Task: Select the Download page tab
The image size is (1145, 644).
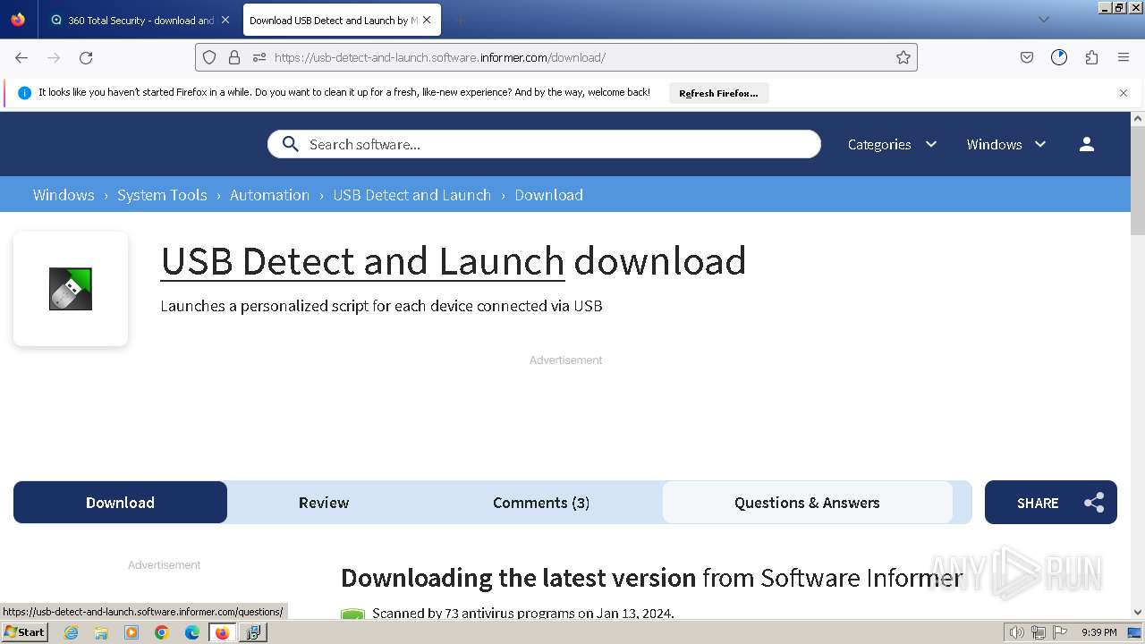Action: 120,503
